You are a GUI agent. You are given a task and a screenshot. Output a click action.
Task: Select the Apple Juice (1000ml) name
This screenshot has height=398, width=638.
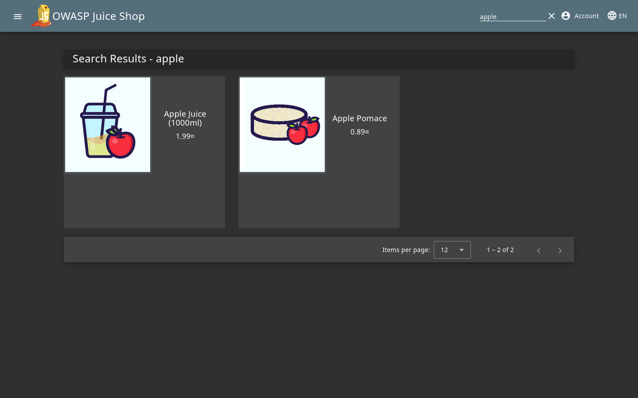[185, 119]
